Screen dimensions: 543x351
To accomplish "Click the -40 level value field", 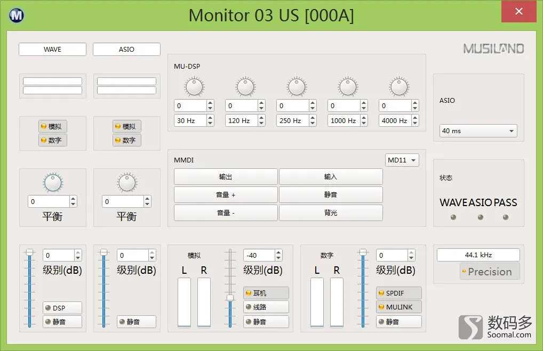I will pyautogui.click(x=259, y=255).
